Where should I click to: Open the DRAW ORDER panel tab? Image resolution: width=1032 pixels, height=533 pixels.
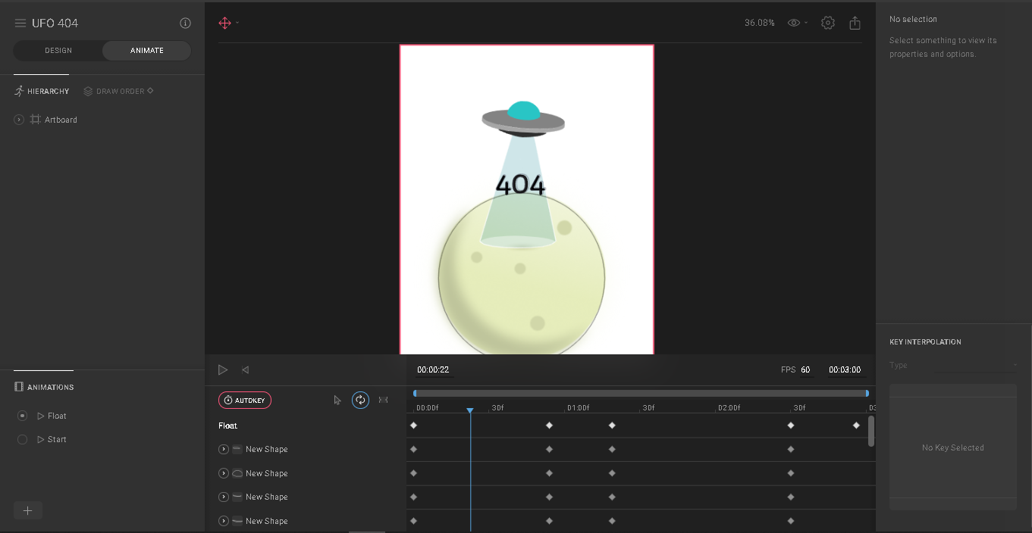point(118,91)
